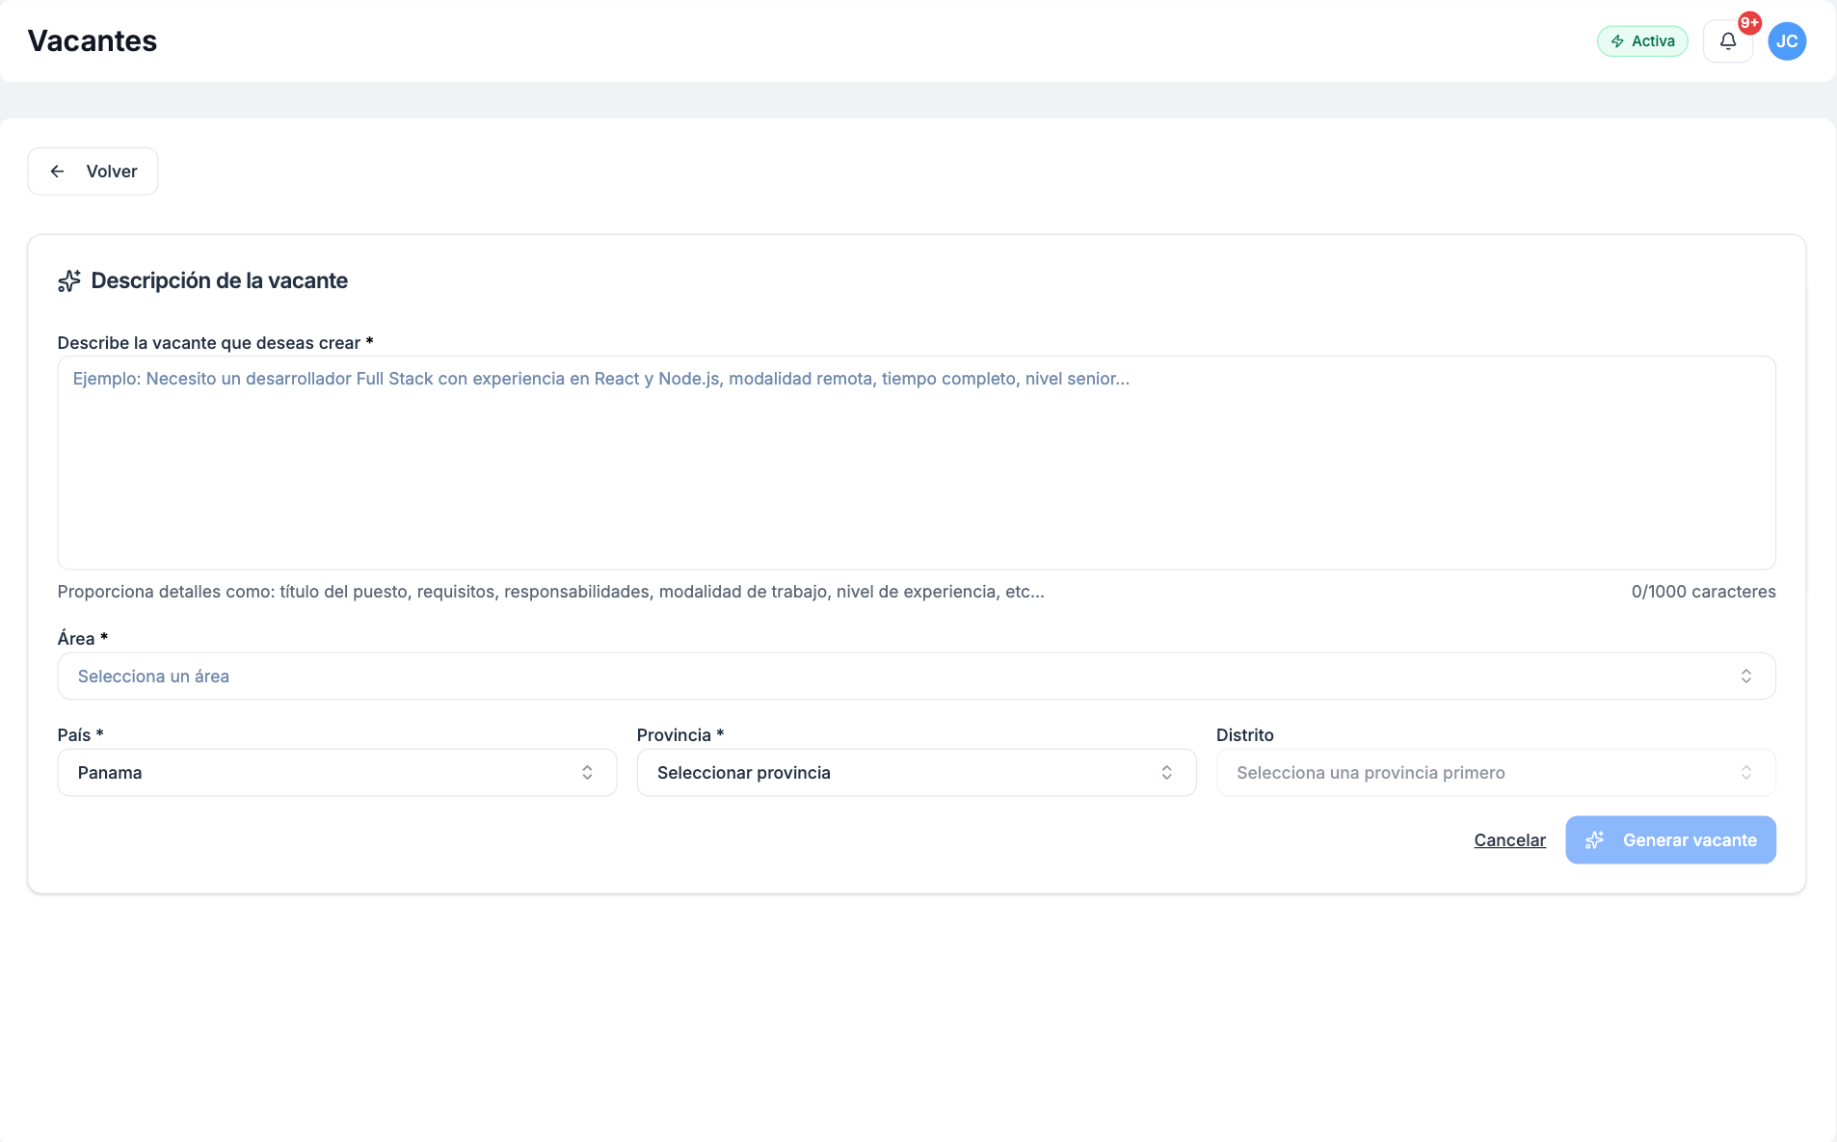The width and height of the screenshot is (1837, 1142).
Task: Focus the vacancy description text area
Action: [916, 463]
